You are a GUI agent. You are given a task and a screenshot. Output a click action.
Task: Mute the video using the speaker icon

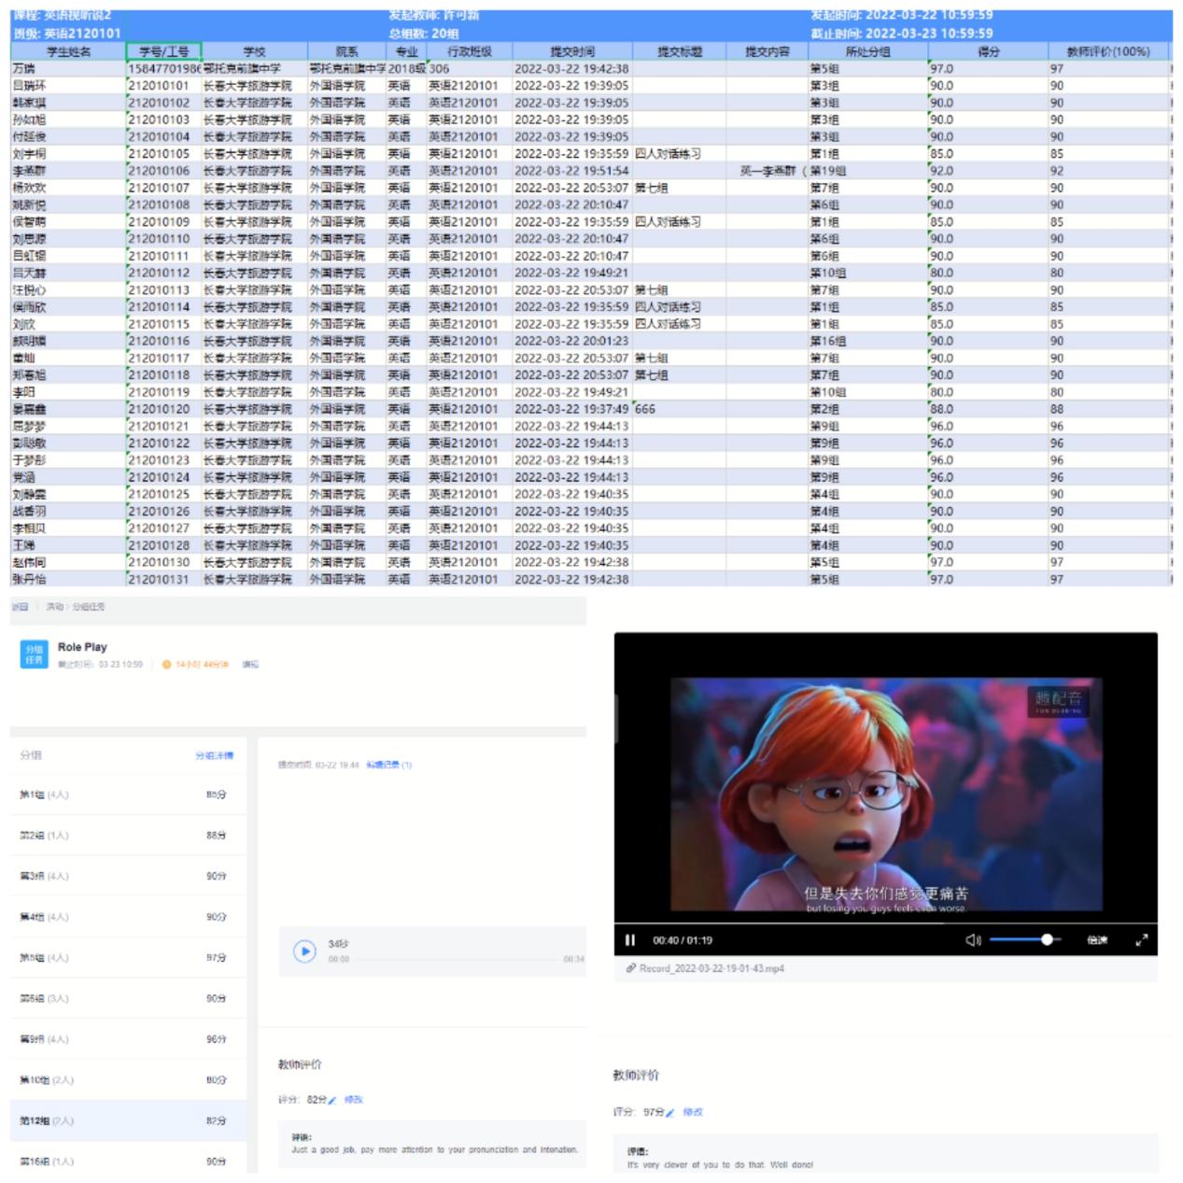pyautogui.click(x=973, y=940)
